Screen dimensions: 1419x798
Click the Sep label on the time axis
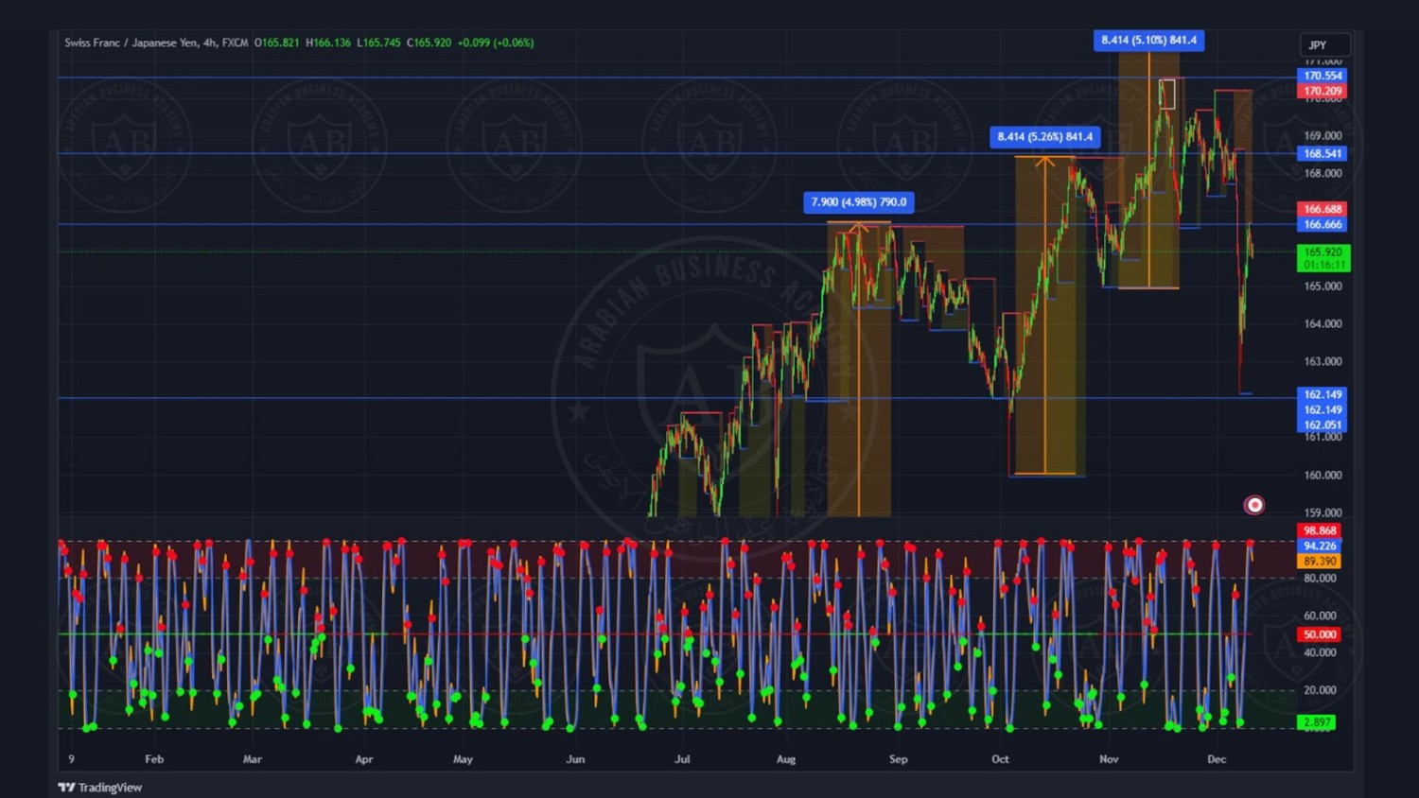click(x=898, y=759)
